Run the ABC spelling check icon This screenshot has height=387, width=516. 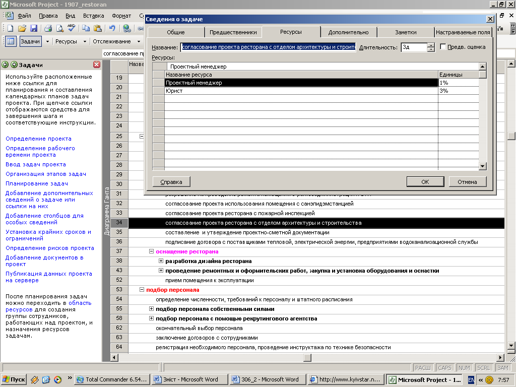click(x=72, y=28)
